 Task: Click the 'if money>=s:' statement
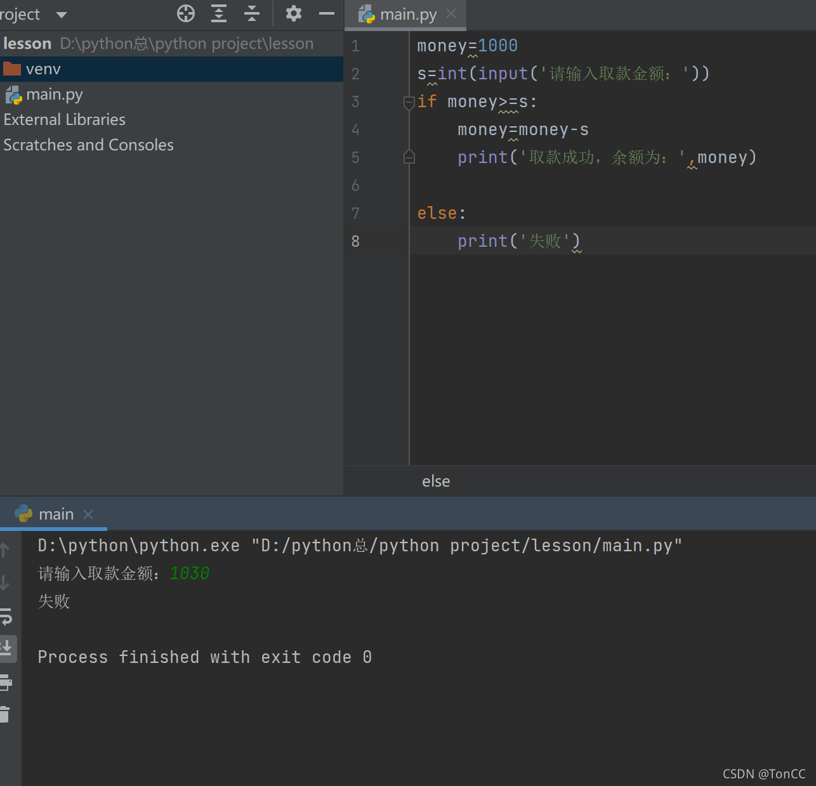(x=477, y=102)
